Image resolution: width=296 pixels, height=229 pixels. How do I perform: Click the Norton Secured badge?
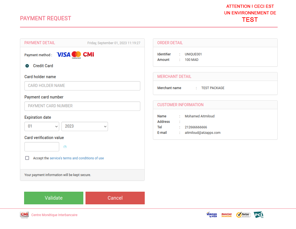tap(243, 215)
